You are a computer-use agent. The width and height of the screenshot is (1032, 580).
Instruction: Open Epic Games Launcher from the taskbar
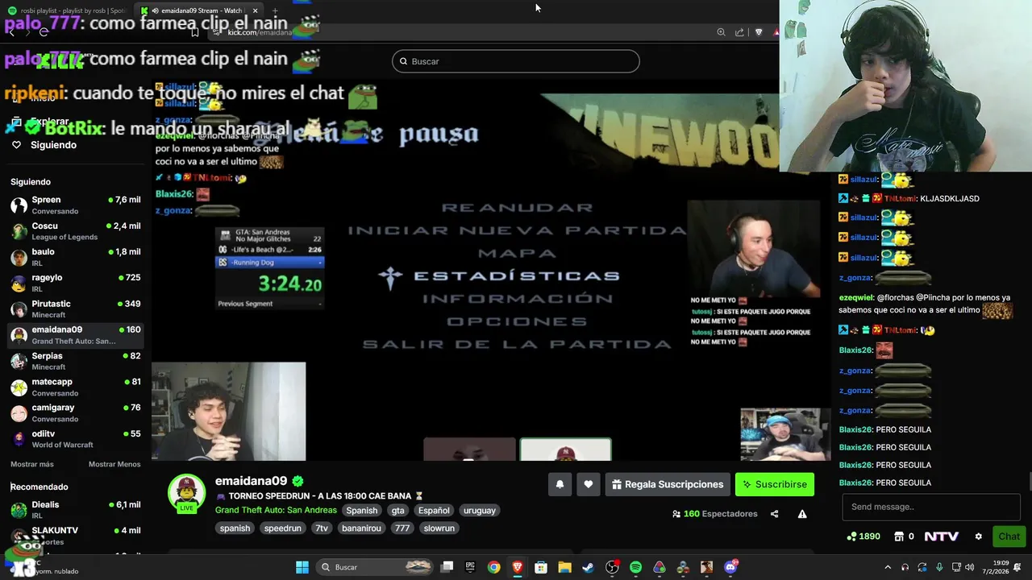[x=470, y=567]
